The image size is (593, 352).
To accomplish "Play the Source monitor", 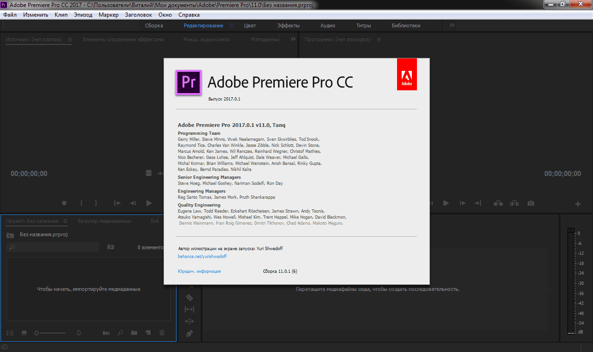I will click(x=149, y=203).
